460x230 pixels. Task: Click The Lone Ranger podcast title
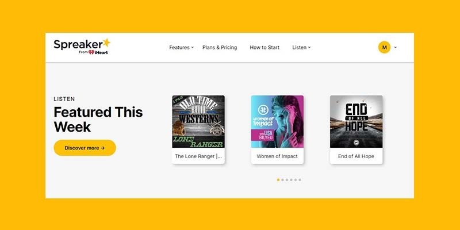(x=198, y=156)
